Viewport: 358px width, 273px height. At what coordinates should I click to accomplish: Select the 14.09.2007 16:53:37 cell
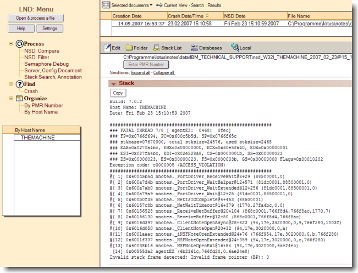[141, 24]
